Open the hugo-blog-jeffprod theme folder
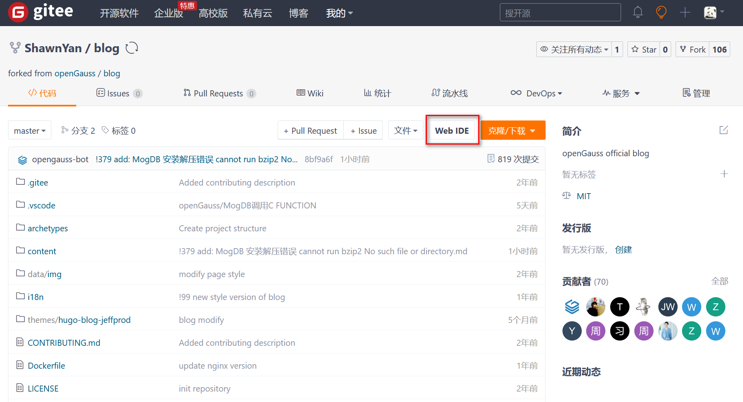Screen dimensions: 743x402 94,320
